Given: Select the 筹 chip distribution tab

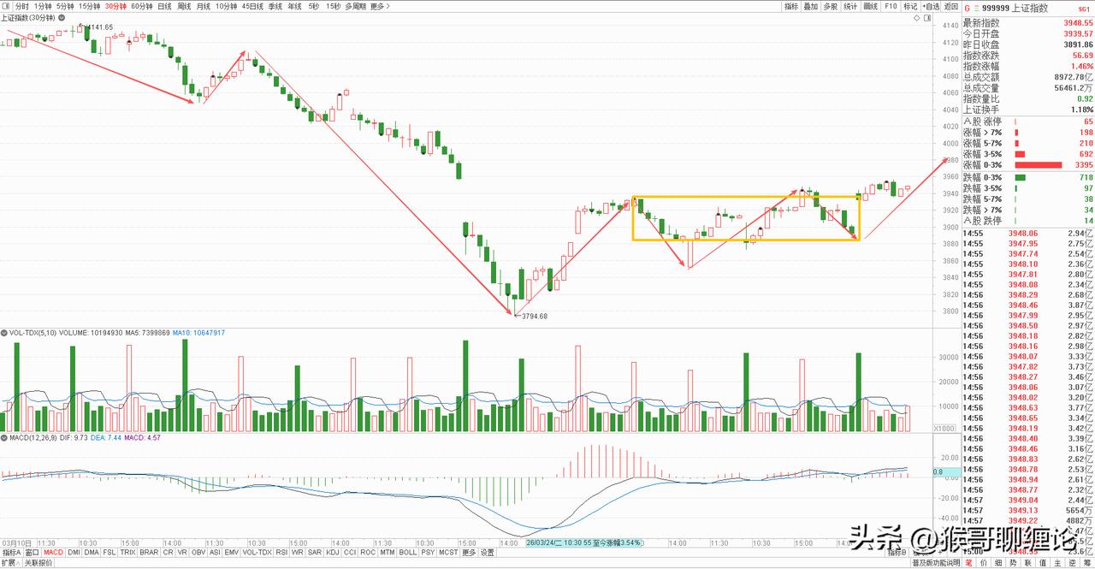Looking at the screenshot, I should [x=1086, y=563].
